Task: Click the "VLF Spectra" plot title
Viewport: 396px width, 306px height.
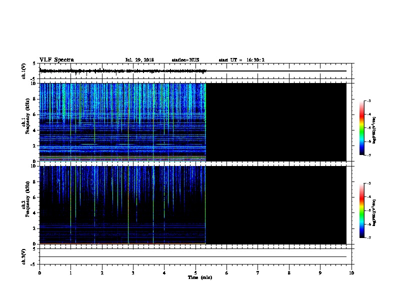Action: coord(56,60)
